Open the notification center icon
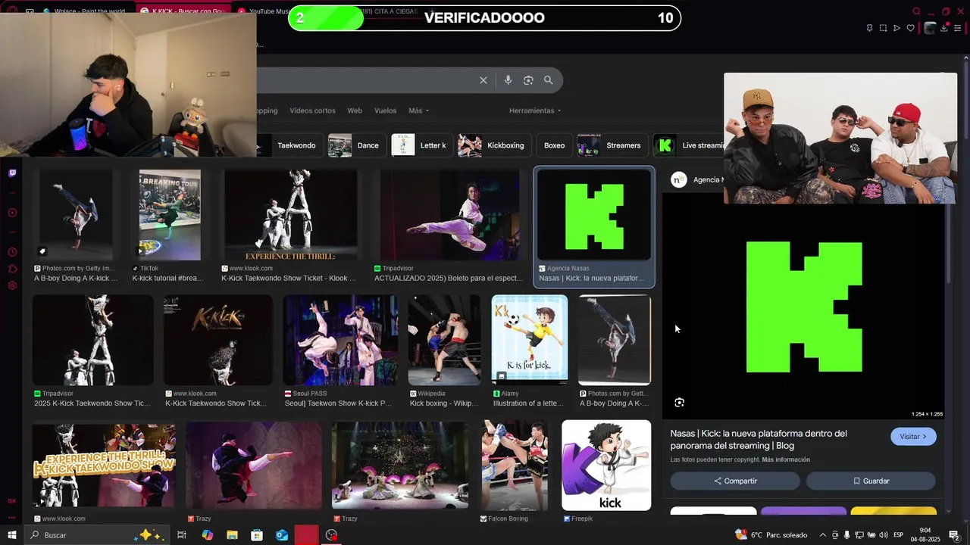 [954, 535]
